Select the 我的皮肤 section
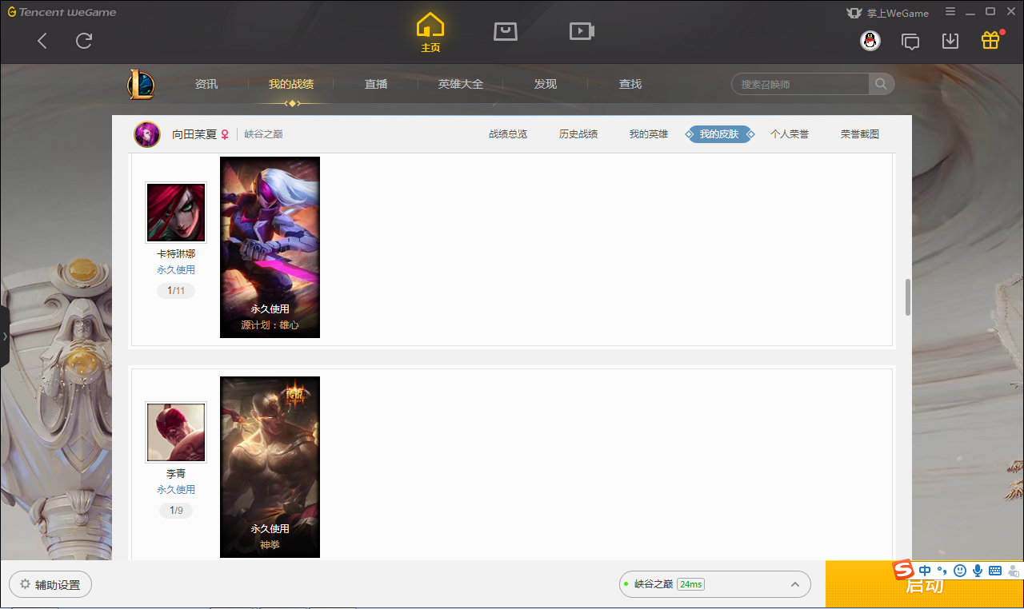 click(719, 134)
